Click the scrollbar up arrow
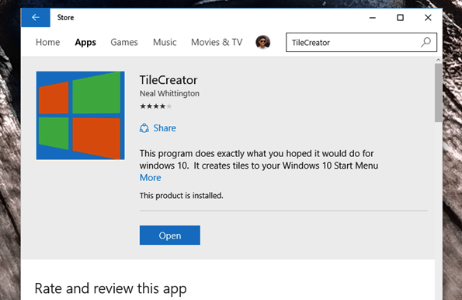462x300 pixels. point(439,60)
